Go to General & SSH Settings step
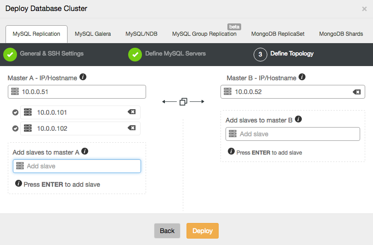 point(51,54)
